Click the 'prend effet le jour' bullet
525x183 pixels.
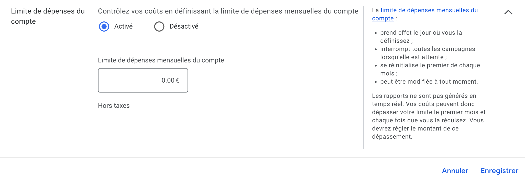coord(421,37)
